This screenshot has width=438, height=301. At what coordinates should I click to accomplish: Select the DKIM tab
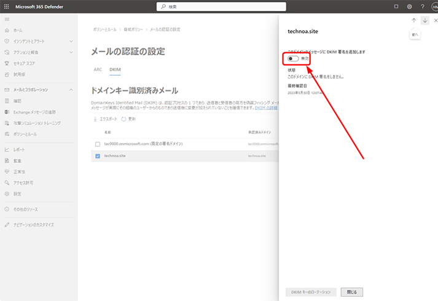[x=115, y=69]
